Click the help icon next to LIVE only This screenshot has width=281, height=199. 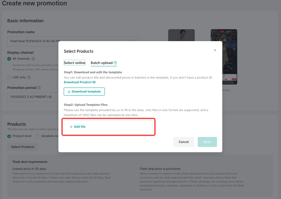(x=29, y=77)
